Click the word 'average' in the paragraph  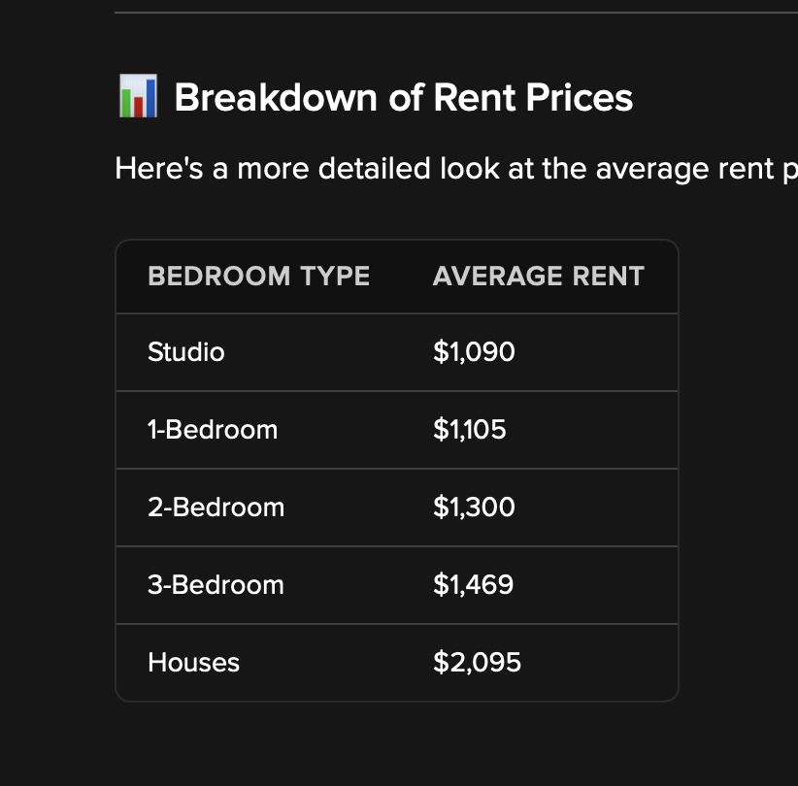(x=652, y=170)
